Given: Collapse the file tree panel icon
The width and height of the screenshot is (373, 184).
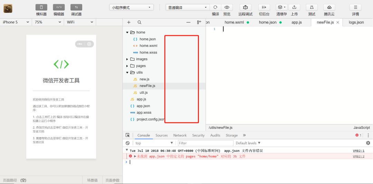Looking at the screenshot, I should [199, 22].
